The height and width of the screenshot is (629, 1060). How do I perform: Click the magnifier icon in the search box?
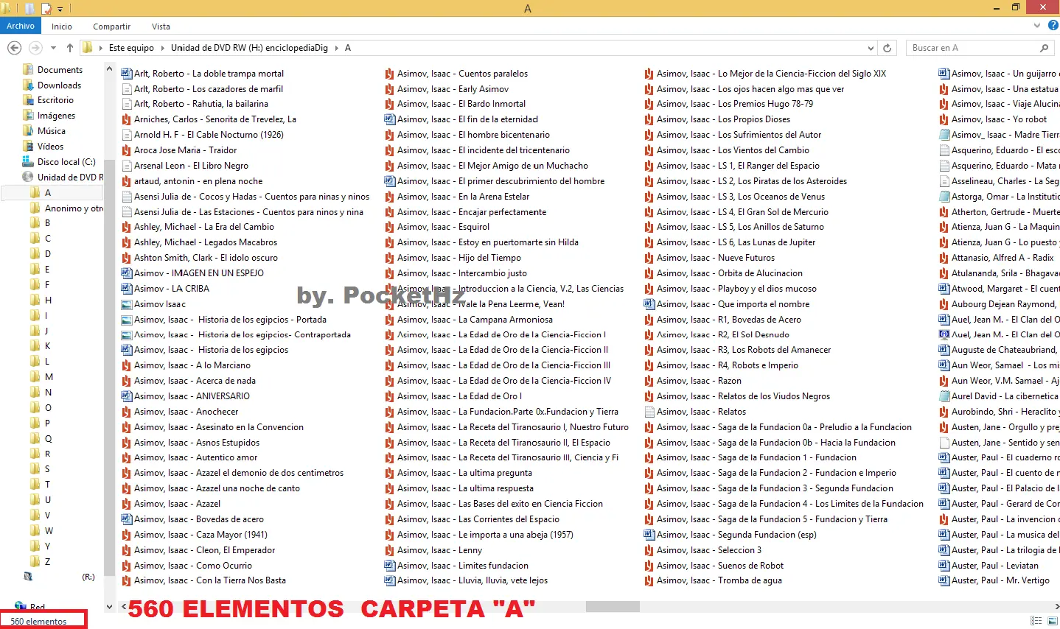pyautogui.click(x=1044, y=48)
